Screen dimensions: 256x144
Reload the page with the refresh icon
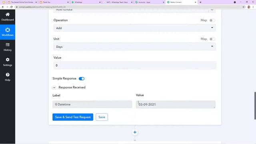coord(12,7)
